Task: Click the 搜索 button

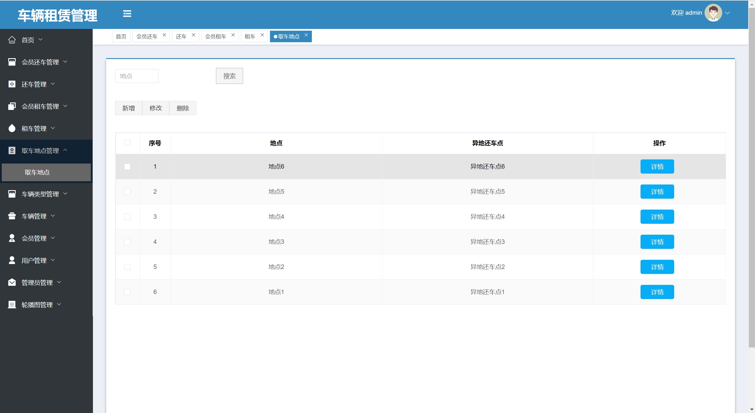Action: coord(229,76)
